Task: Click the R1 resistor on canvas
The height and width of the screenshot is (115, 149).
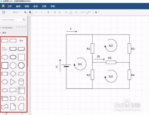Action: pos(92,48)
